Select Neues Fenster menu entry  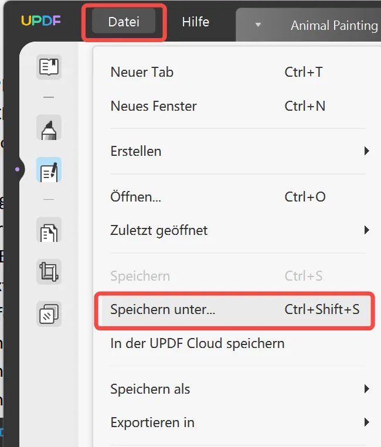(154, 106)
